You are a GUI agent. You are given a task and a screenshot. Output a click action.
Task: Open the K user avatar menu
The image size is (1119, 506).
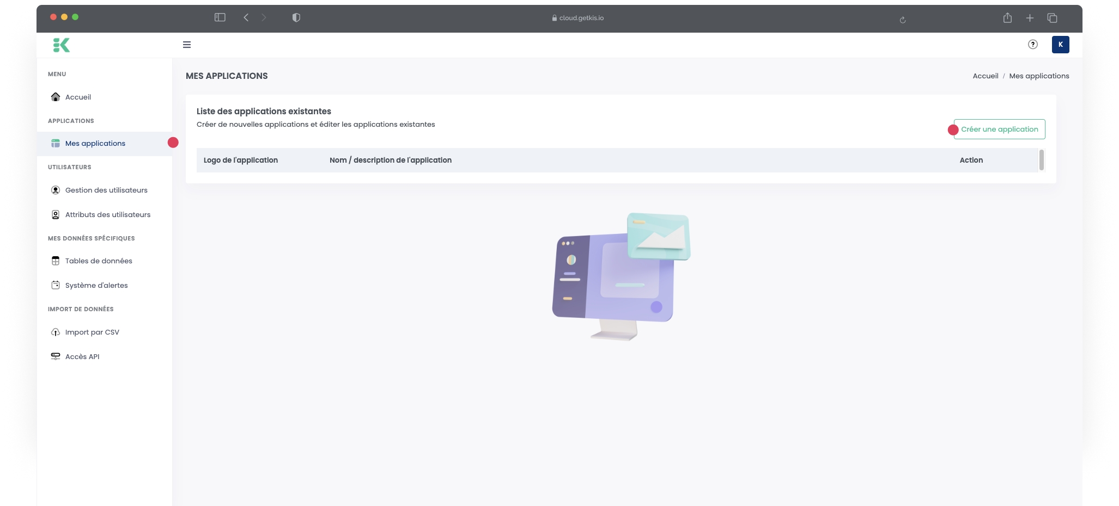coord(1060,45)
